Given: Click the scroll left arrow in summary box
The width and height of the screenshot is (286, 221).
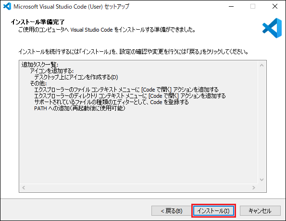Looking at the screenshot, I should 24,187.
